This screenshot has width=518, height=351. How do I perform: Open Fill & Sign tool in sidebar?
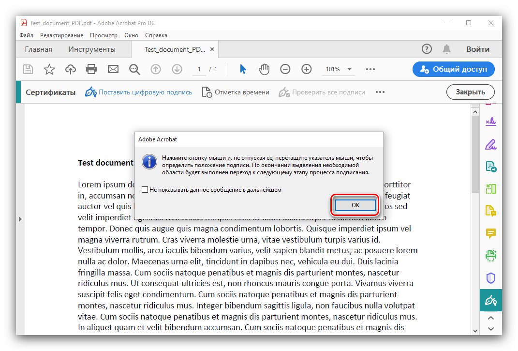(x=491, y=122)
